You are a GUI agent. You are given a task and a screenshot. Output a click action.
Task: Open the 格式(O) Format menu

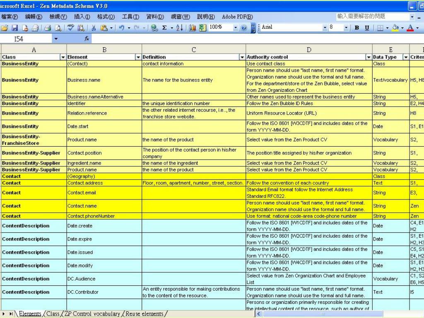coord(106,17)
